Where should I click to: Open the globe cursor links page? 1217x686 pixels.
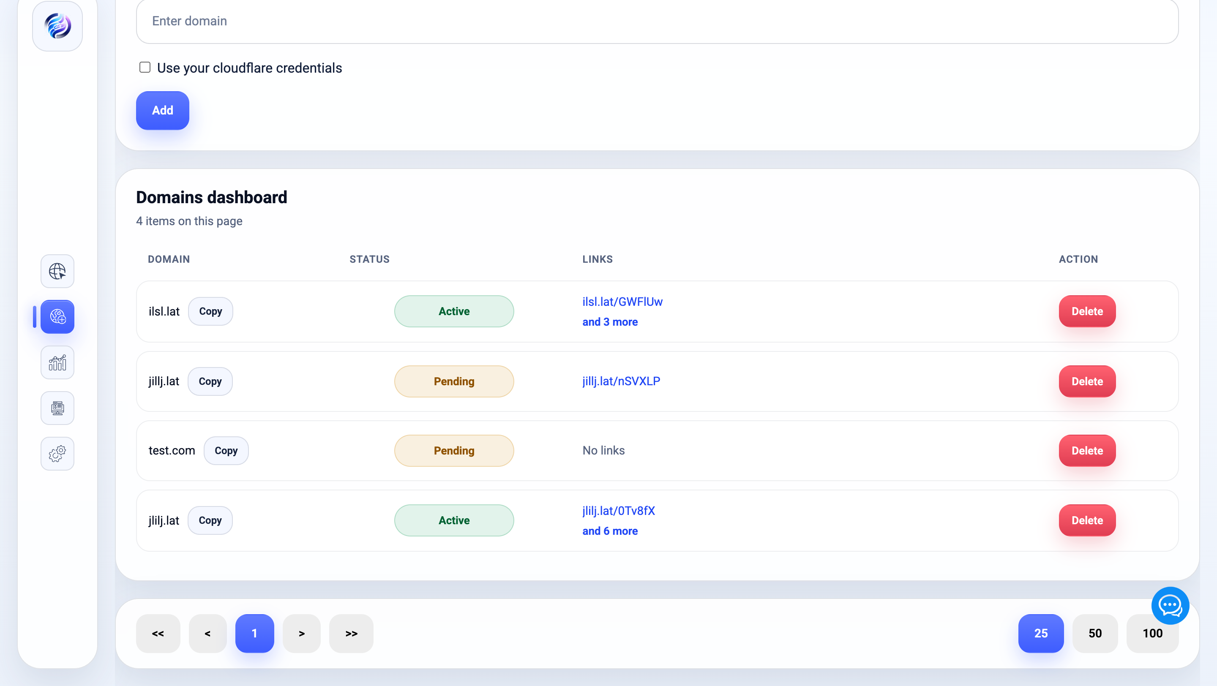[57, 271]
